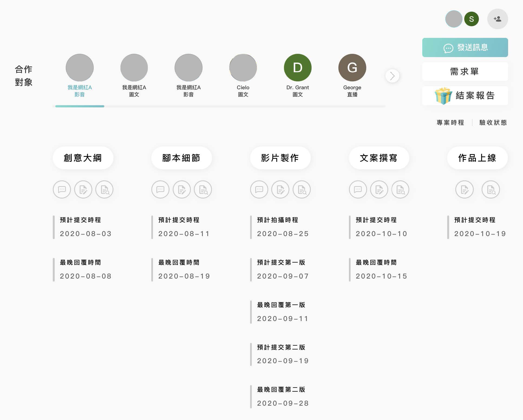Open the chat icon under 腳本細節 stage
This screenshot has width=523, height=420.
coord(160,190)
